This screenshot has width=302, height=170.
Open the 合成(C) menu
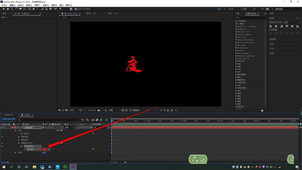[21, 5]
